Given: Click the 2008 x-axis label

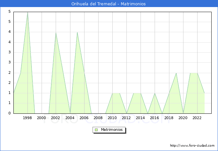Looking at the screenshot, I should pyautogui.click(x=98, y=118).
